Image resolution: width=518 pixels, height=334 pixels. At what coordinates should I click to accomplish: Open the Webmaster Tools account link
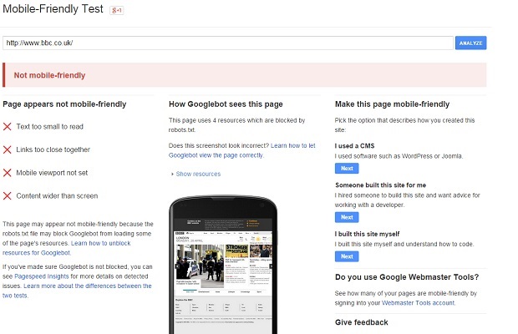(419, 302)
